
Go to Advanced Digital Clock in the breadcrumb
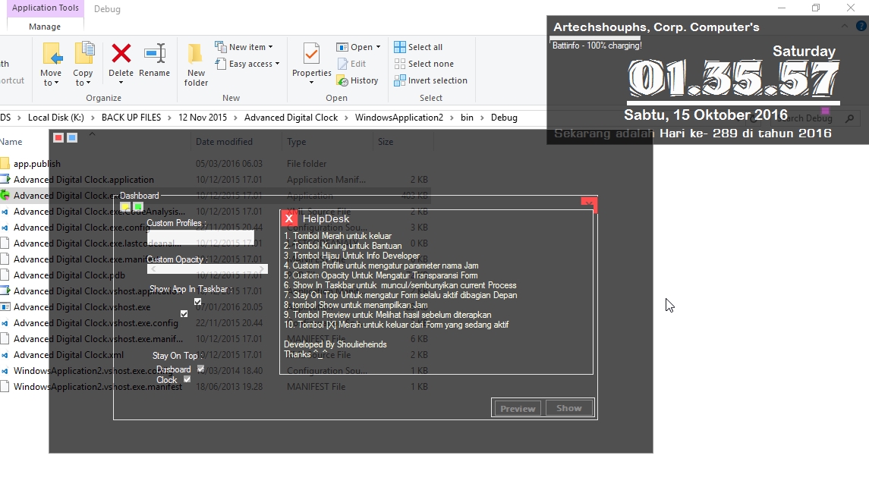coord(291,118)
